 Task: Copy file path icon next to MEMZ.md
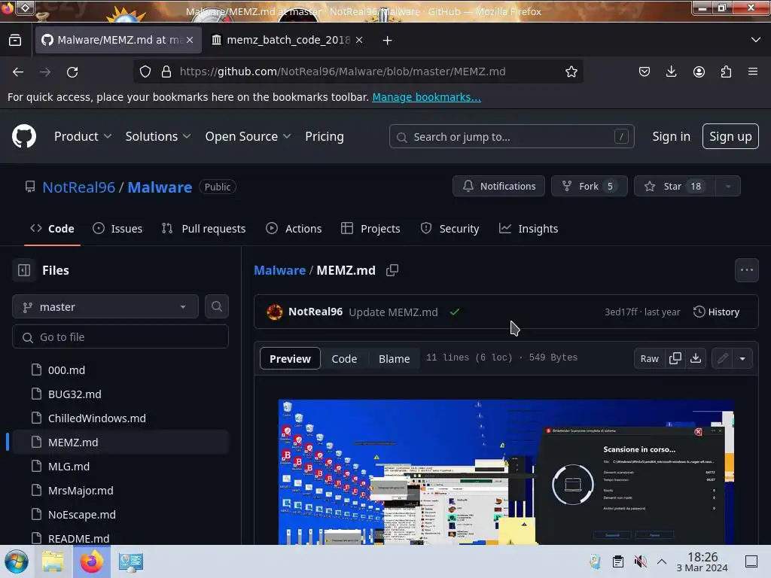[392, 270]
